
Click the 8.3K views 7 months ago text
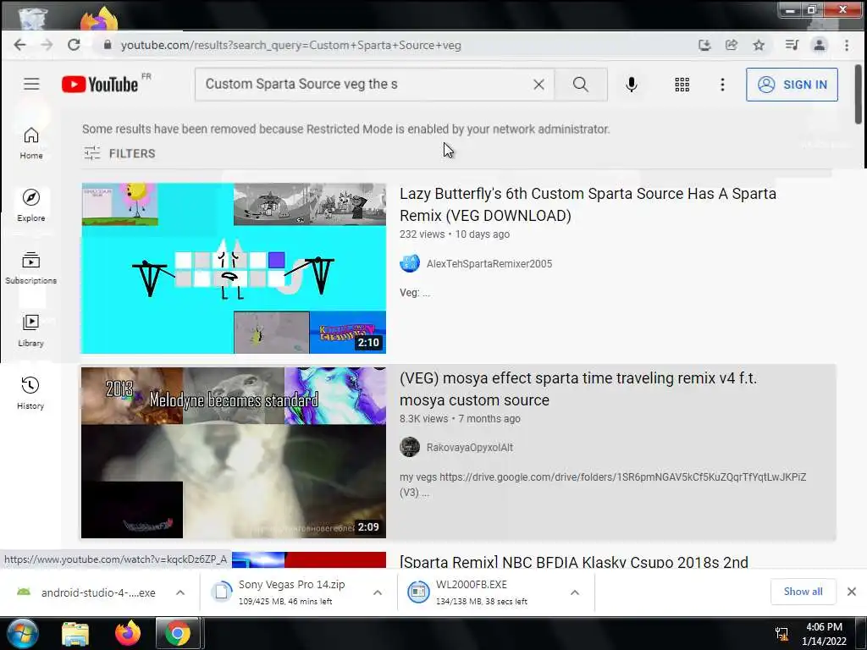click(460, 418)
